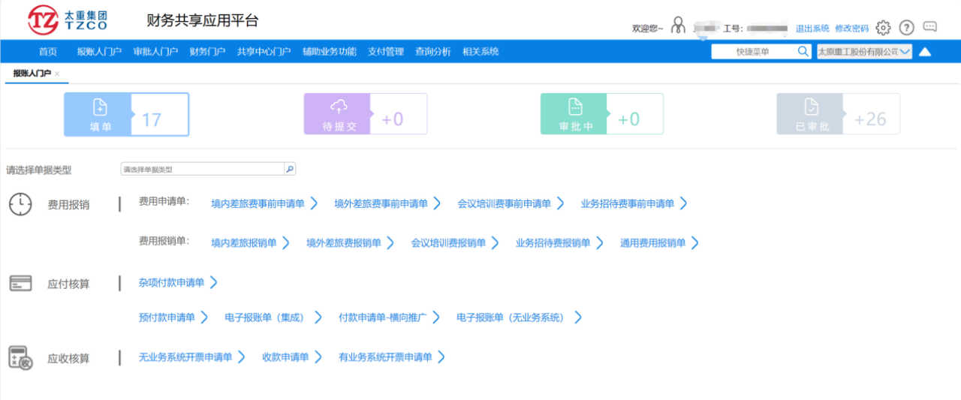Expand the company selector dropdown
Image resolution: width=961 pixels, height=400 pixels.
tap(904, 52)
